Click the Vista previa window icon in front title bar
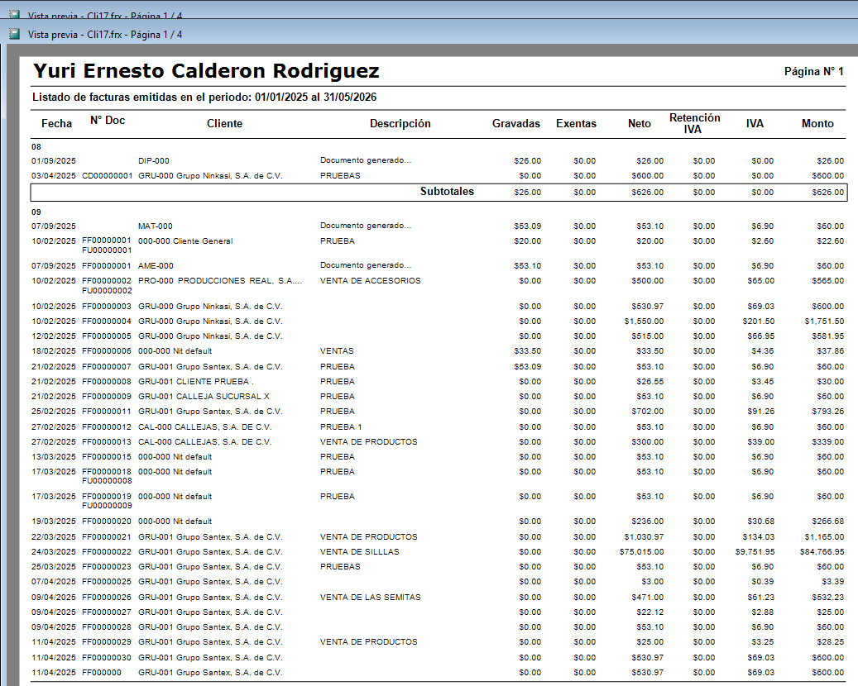Image resolution: width=858 pixels, height=686 pixels. [x=15, y=34]
